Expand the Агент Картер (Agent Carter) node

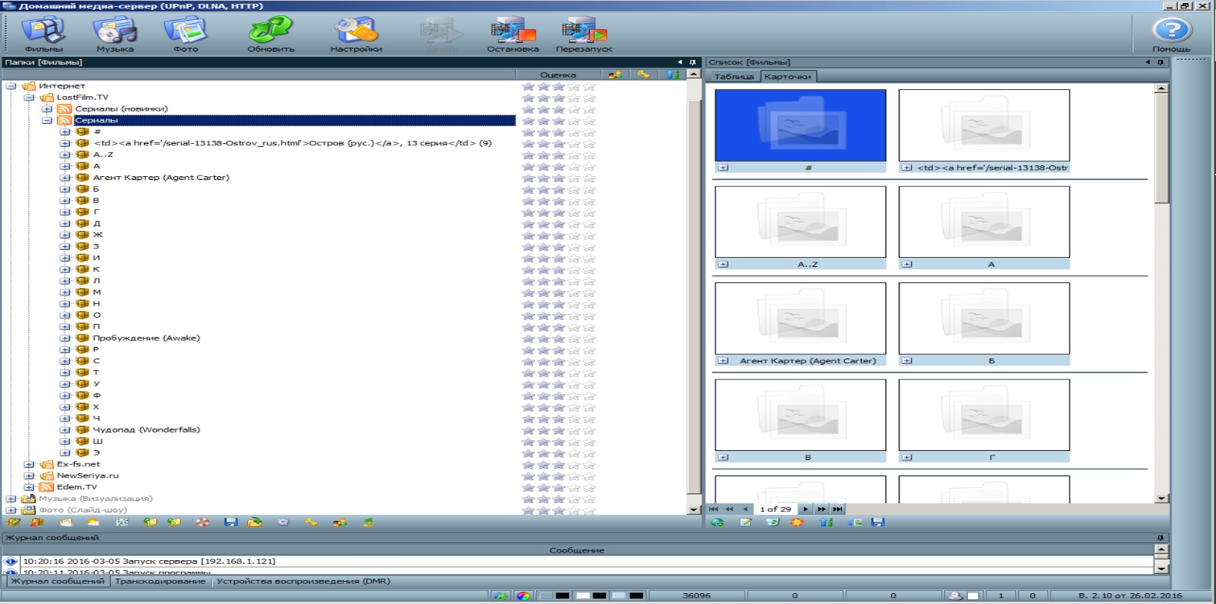[x=65, y=178]
